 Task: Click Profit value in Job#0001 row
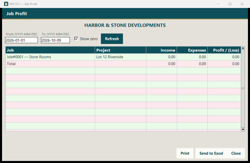(236, 57)
